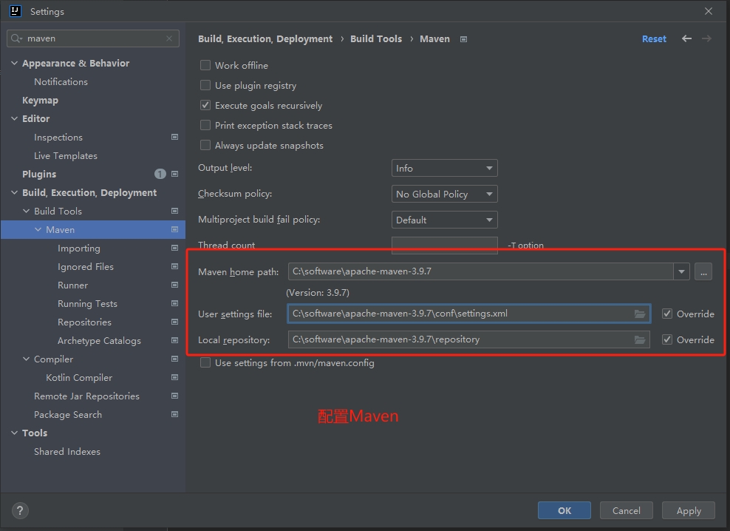This screenshot has height=531, width=730.
Task: Click project icon next to Plugins
Action: [174, 174]
